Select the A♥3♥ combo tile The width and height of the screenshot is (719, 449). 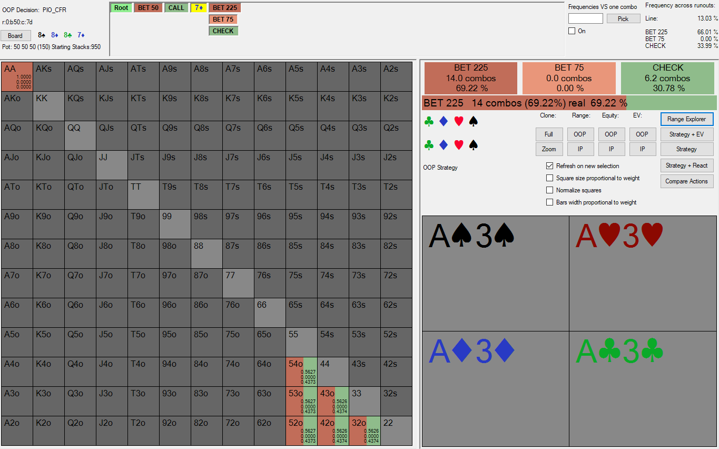click(643, 274)
